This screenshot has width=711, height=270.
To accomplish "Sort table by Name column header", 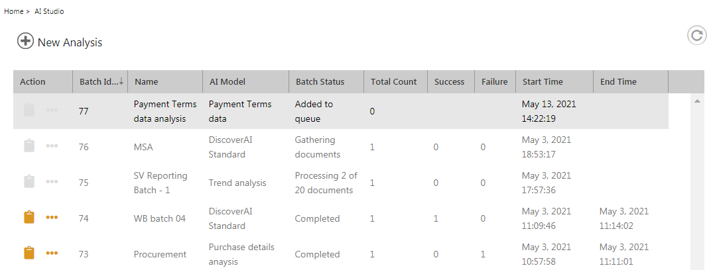I will pyautogui.click(x=147, y=82).
